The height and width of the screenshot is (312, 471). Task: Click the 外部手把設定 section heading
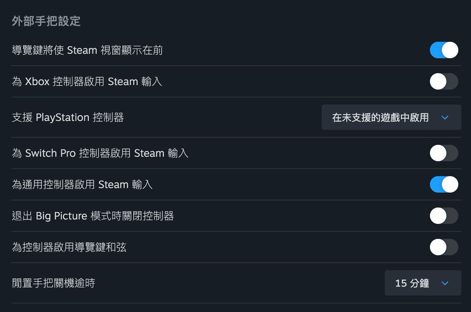tap(46, 22)
